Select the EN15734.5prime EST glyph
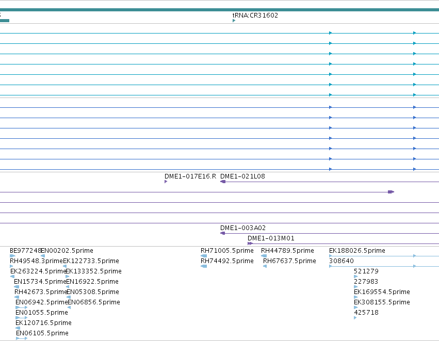Screen dimensions: 439x341 (17, 287)
